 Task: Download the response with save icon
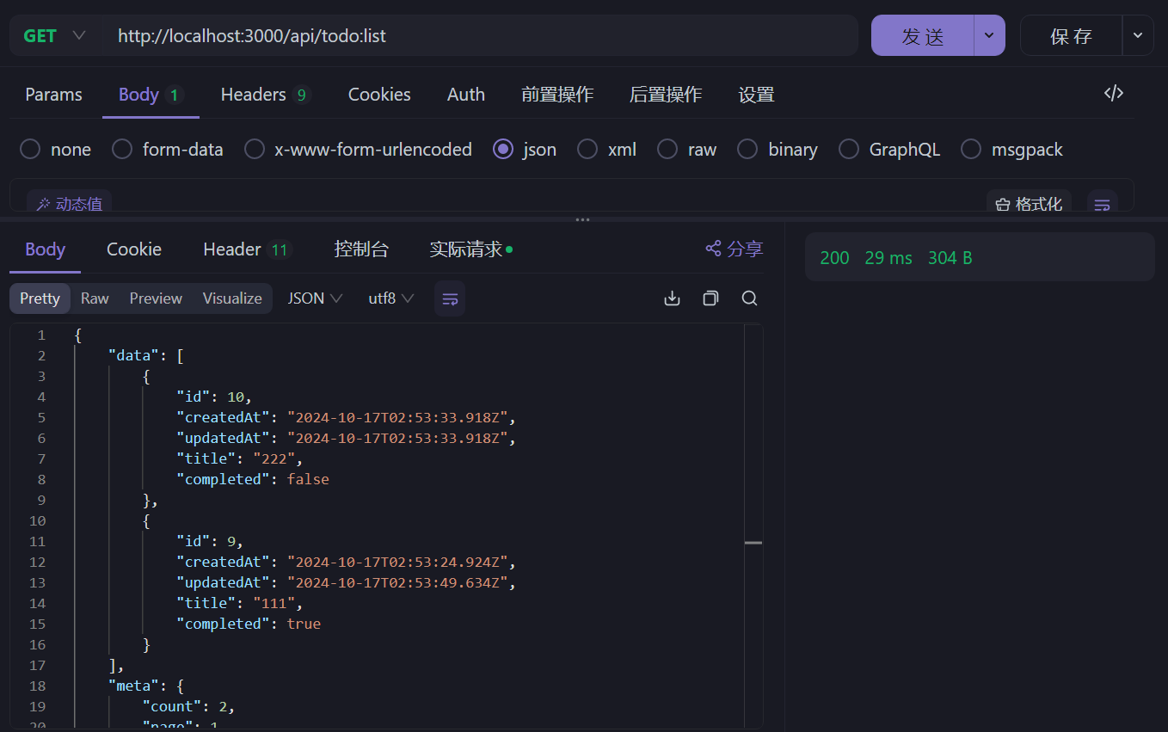673,298
